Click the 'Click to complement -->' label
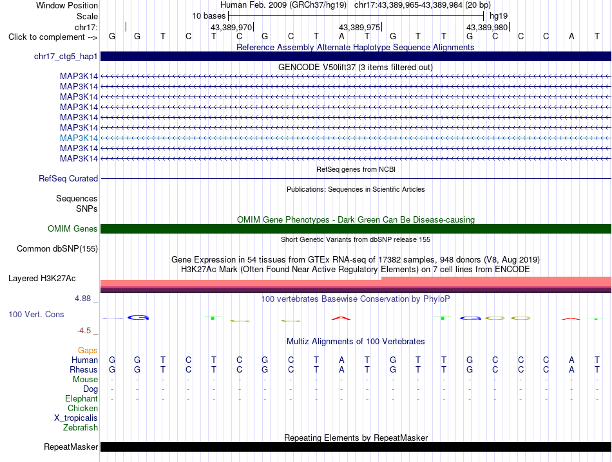 coord(53,37)
